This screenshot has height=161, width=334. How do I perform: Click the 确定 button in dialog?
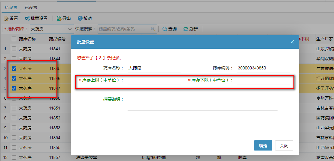tap(263, 146)
